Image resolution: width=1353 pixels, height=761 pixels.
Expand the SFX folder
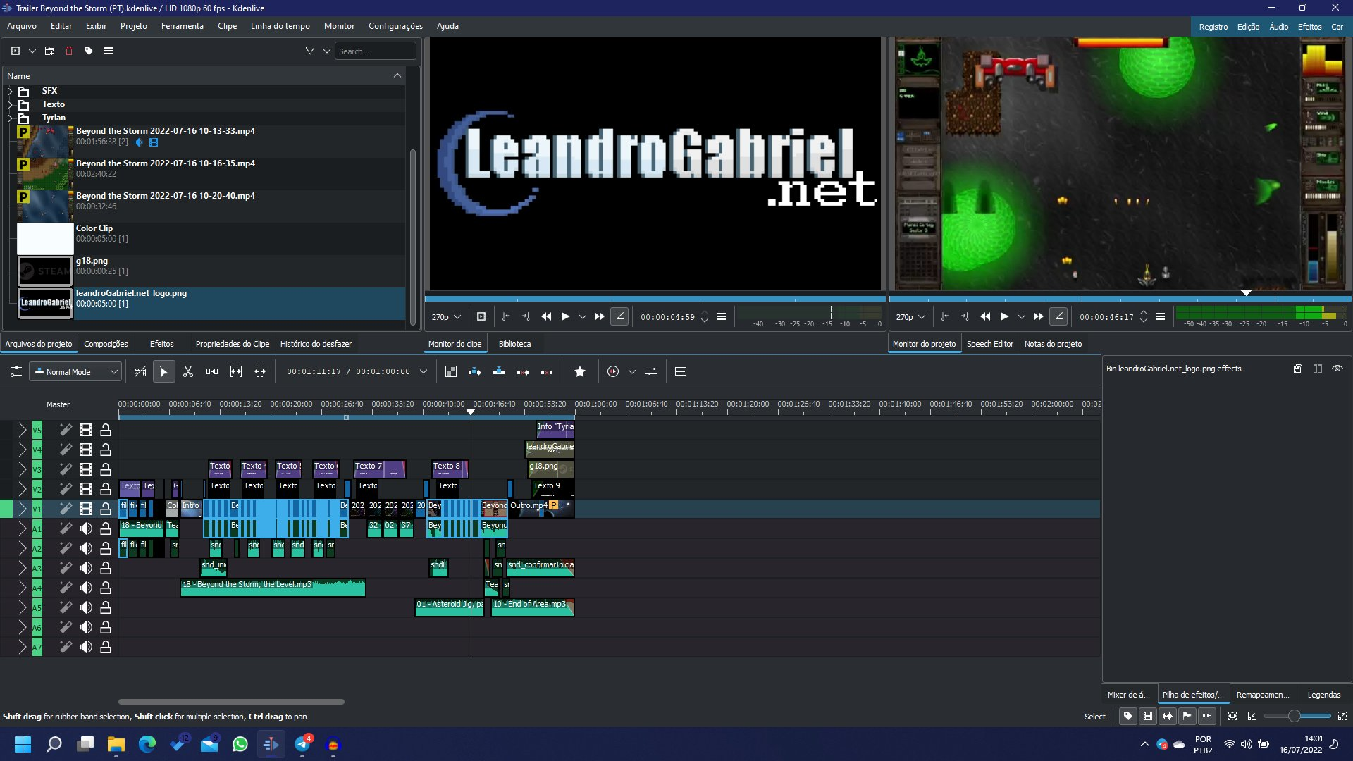point(10,91)
